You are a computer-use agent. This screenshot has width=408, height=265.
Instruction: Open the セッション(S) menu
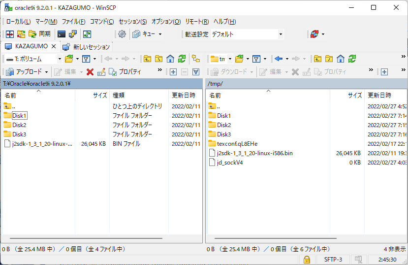133,22
